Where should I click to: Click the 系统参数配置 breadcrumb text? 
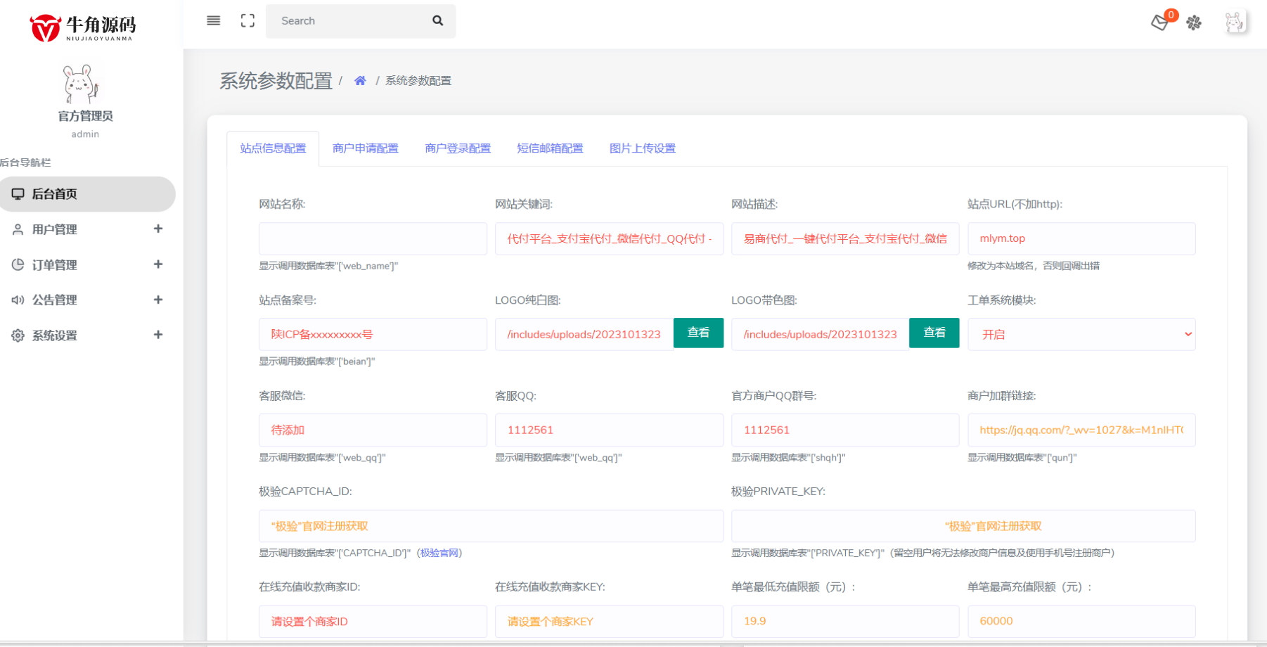(x=418, y=81)
